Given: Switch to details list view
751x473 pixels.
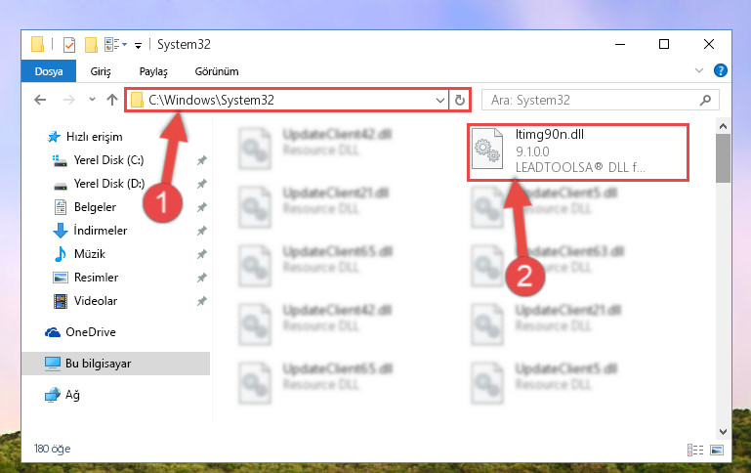Looking at the screenshot, I should [695, 450].
